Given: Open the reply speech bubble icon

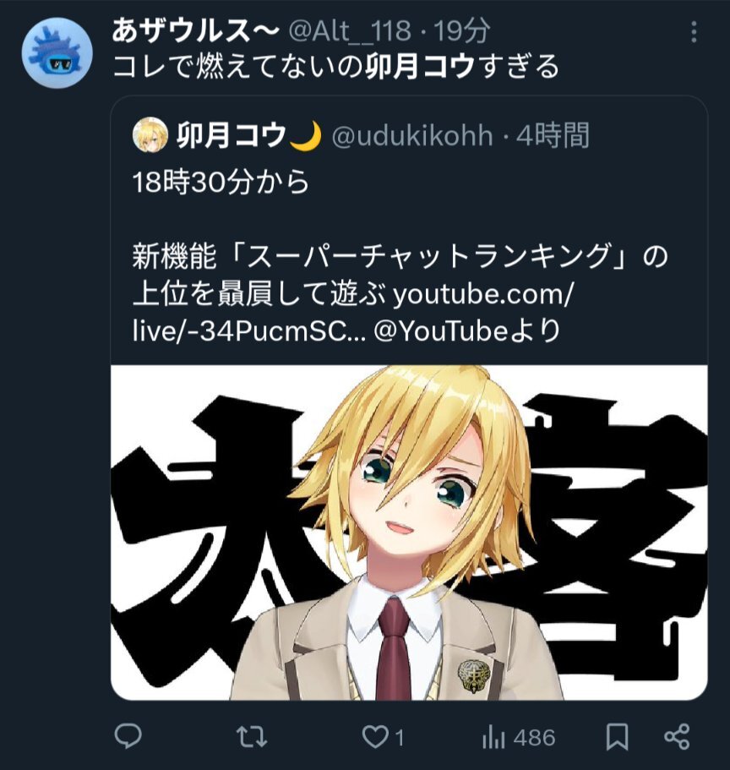Looking at the screenshot, I should [x=128, y=736].
